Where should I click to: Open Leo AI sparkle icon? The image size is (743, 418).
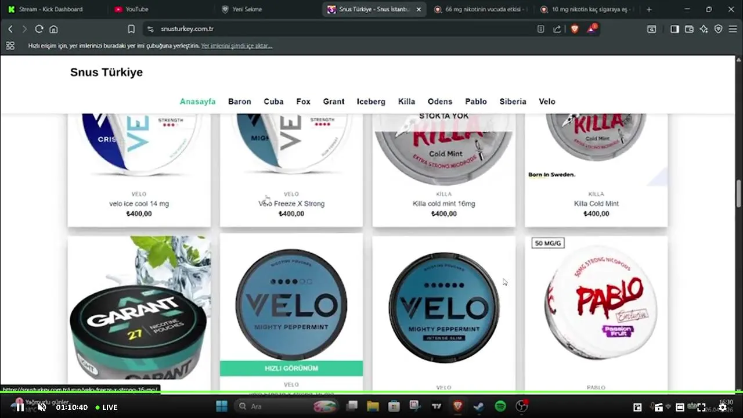click(704, 29)
